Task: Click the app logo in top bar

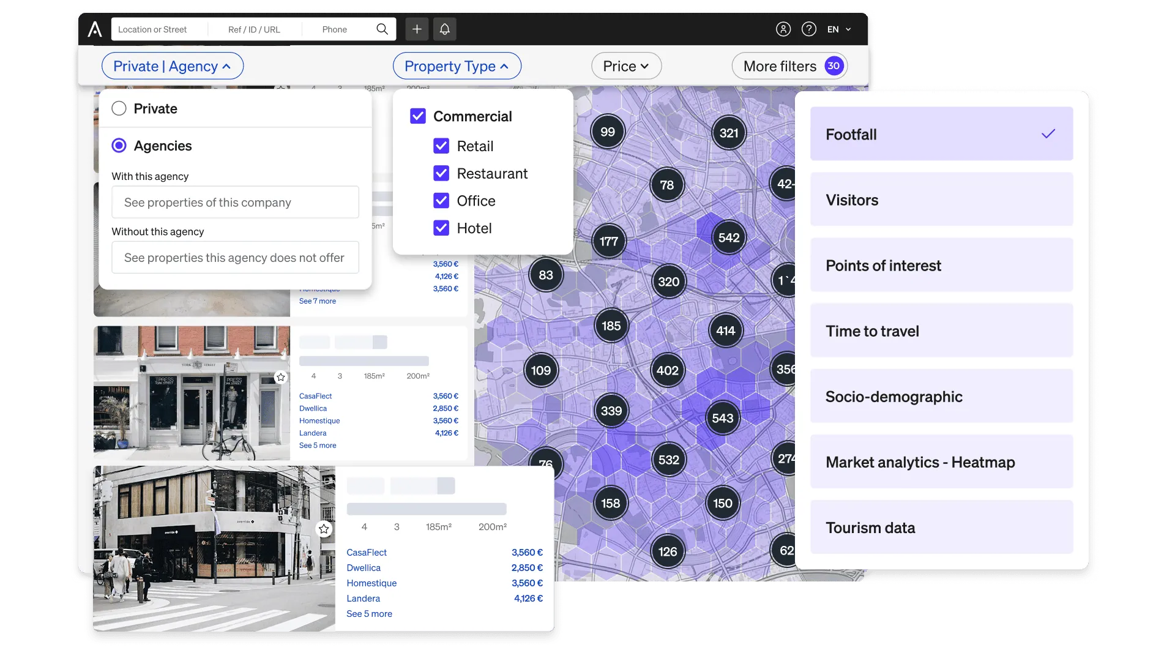Action: pos(95,29)
